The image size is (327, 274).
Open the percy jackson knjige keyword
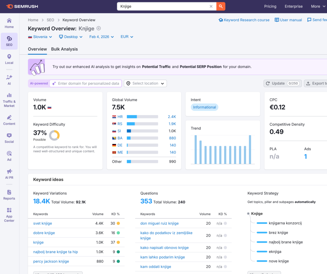coord(51,261)
